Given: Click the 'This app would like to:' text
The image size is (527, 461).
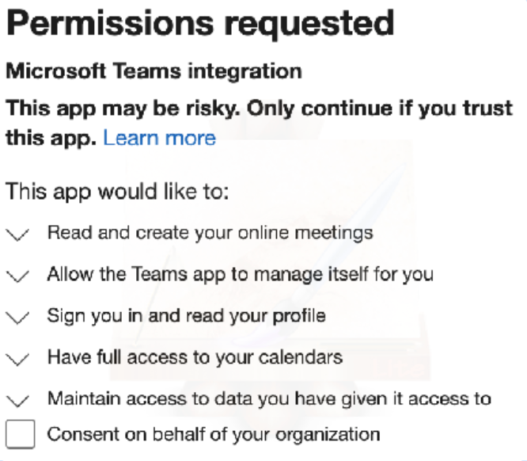Looking at the screenshot, I should point(117,191).
